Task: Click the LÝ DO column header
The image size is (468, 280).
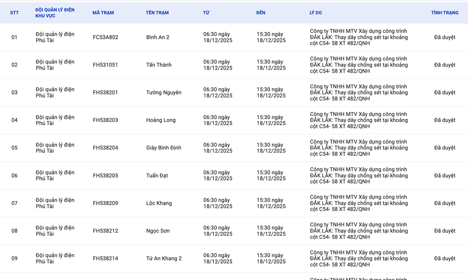Action: pos(315,13)
